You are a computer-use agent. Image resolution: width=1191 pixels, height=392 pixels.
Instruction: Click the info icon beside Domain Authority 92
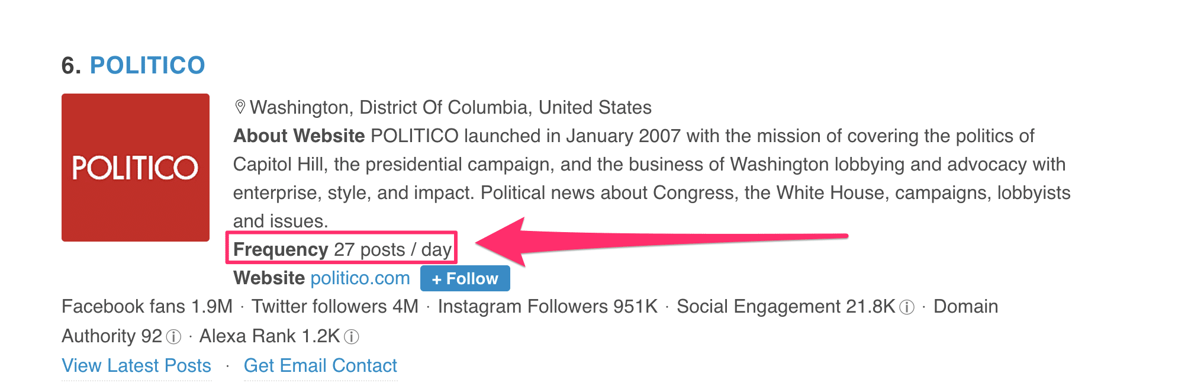[173, 337]
